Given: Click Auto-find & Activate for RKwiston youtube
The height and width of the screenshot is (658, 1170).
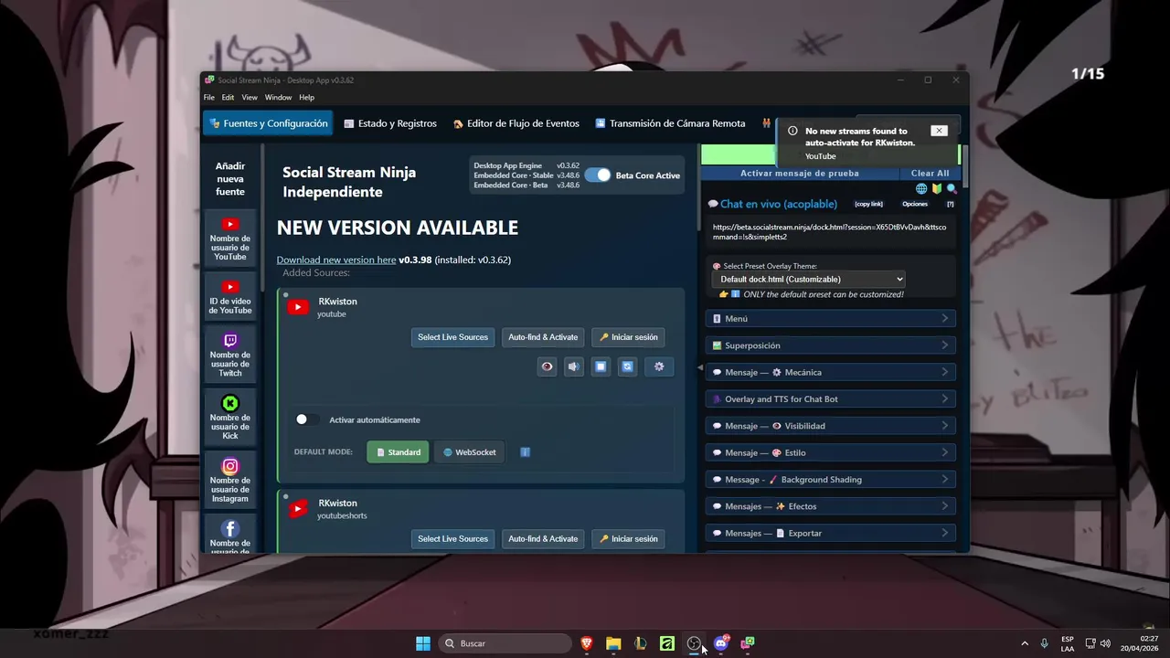Looking at the screenshot, I should point(543,337).
